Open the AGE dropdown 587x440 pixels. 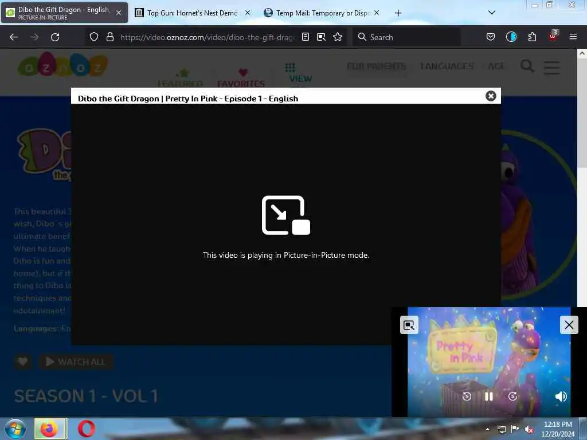coord(496,66)
